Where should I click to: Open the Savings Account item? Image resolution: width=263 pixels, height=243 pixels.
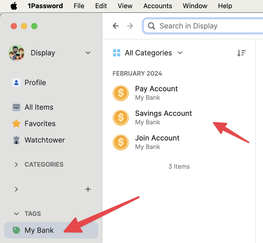179,118
